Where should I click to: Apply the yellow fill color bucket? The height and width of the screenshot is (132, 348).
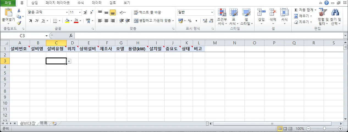[67, 21]
